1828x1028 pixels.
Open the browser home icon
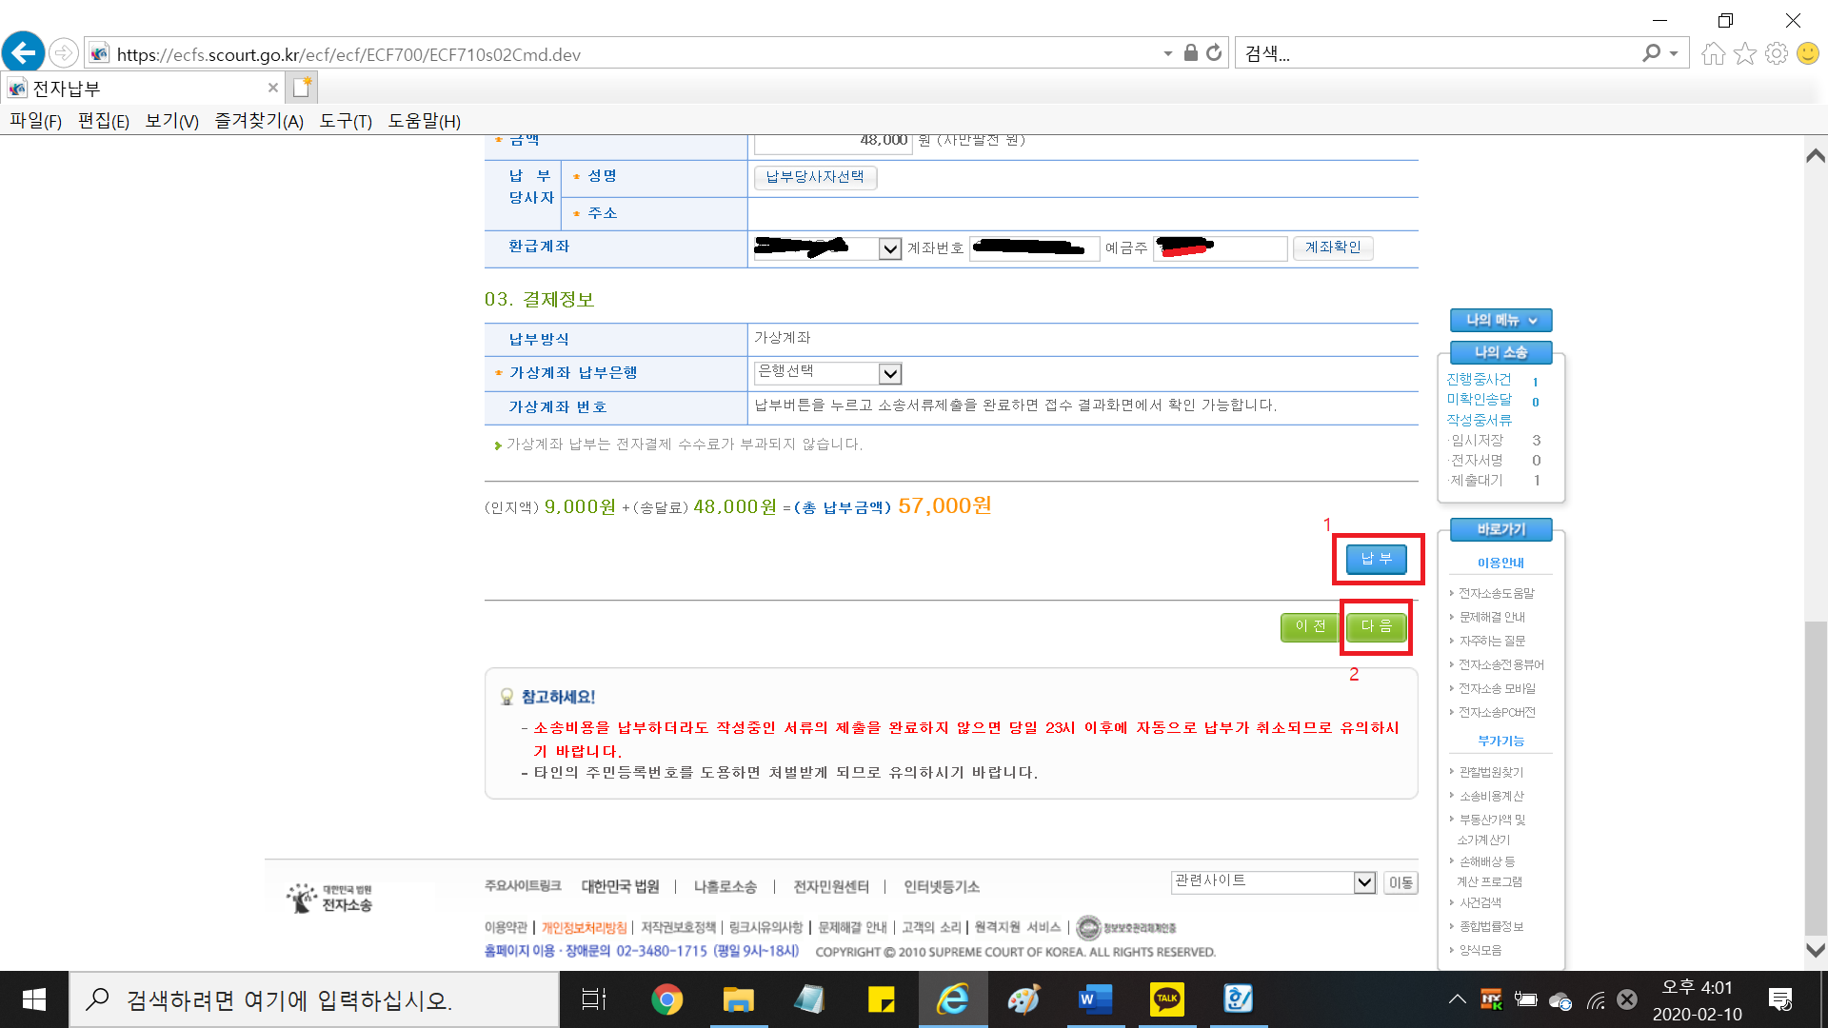(x=1713, y=53)
